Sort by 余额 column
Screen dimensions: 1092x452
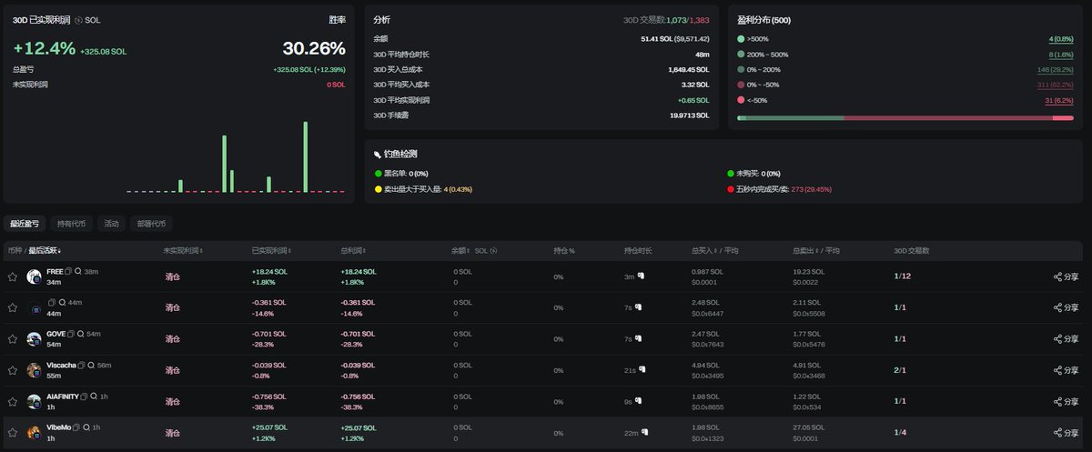[x=462, y=250]
